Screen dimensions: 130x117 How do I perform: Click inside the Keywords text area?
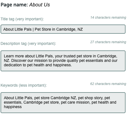click(x=63, y=103)
